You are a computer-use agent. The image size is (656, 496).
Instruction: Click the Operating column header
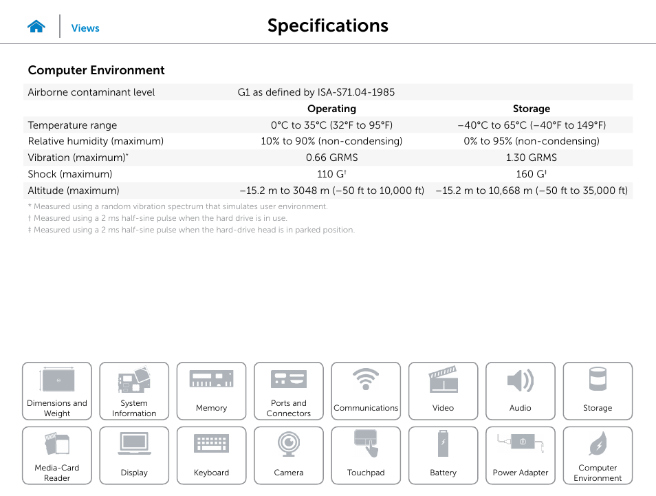coord(331,109)
